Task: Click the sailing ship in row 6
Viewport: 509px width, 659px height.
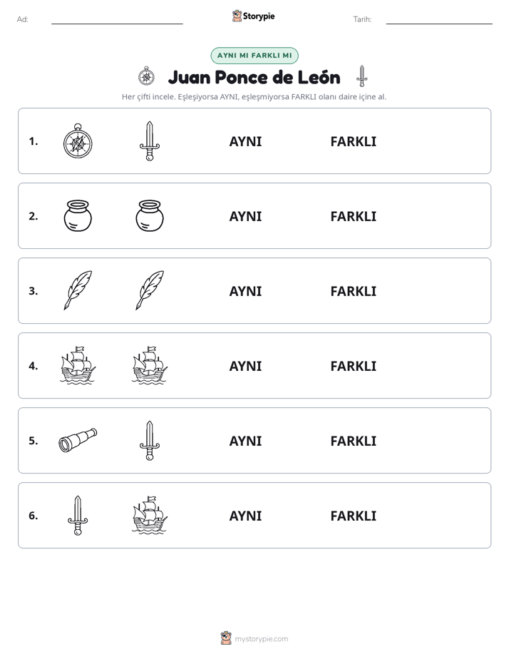Action: 150,515
